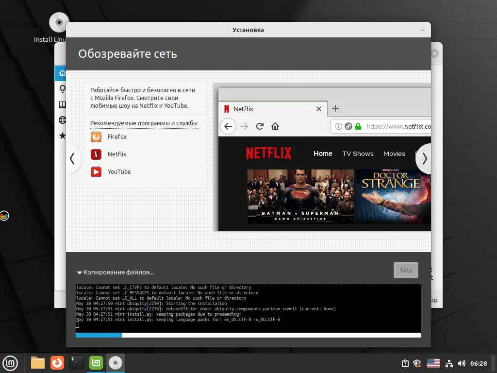
Task: Open the sound volume tray icon
Action: pos(462,363)
